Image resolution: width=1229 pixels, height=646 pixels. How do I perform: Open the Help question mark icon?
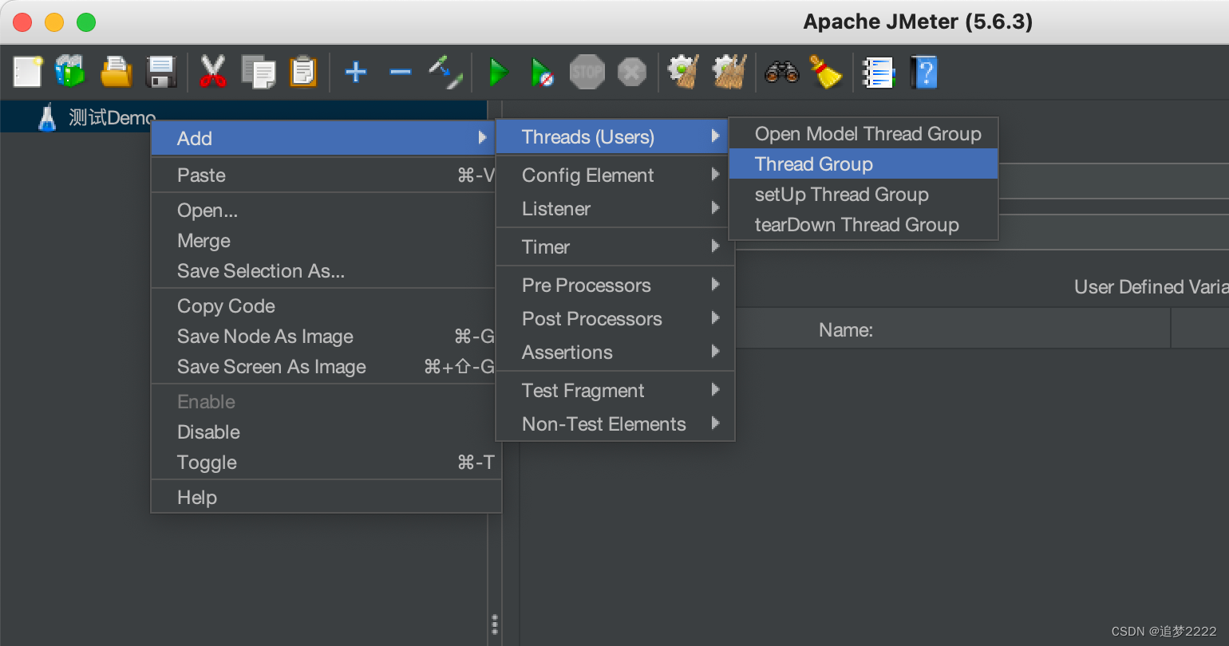click(x=924, y=73)
